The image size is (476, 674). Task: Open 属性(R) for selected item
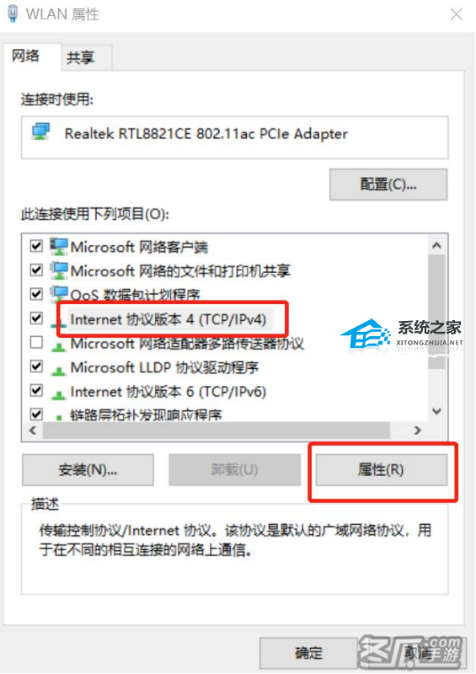[381, 470]
